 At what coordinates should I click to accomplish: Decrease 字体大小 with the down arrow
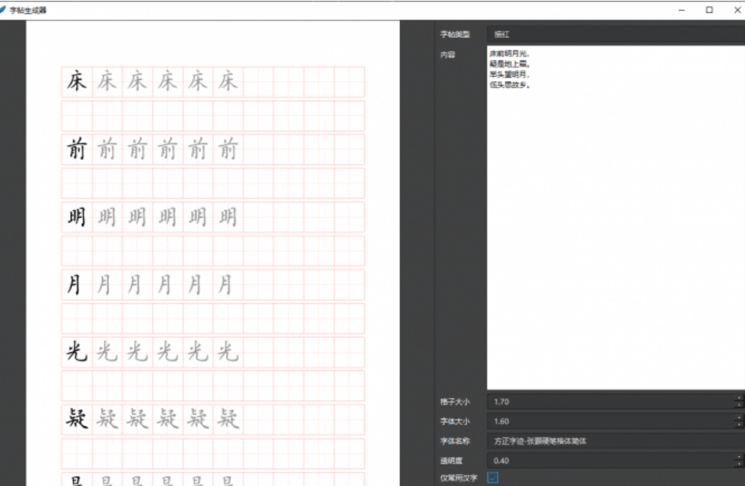(x=739, y=426)
